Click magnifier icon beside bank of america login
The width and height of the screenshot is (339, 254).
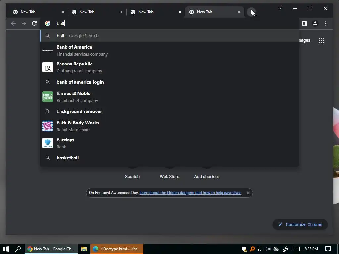pos(48,82)
